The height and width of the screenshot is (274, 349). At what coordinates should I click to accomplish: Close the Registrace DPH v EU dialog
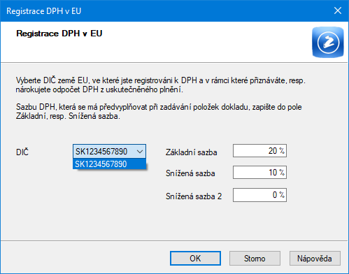338,10
